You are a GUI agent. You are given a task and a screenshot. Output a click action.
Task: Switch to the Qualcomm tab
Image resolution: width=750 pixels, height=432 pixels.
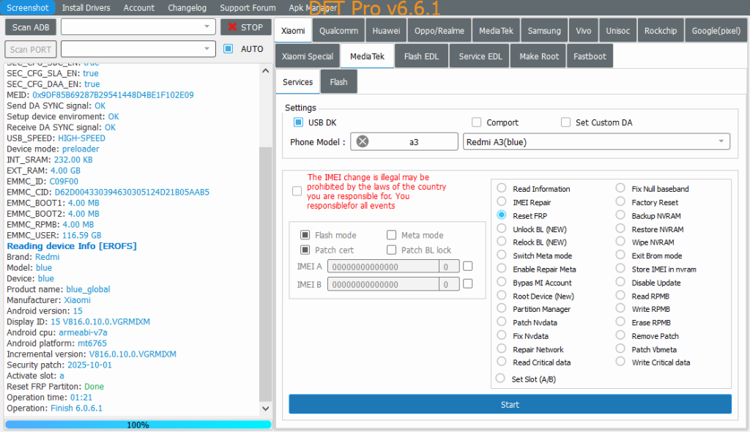point(338,31)
